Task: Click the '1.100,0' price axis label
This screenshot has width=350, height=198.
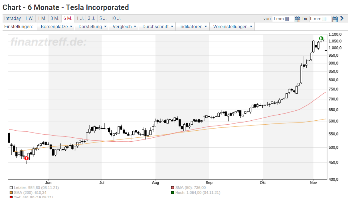Action: [335, 34]
